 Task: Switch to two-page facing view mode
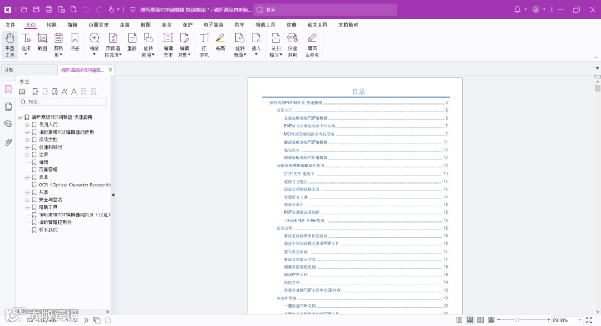(480, 320)
